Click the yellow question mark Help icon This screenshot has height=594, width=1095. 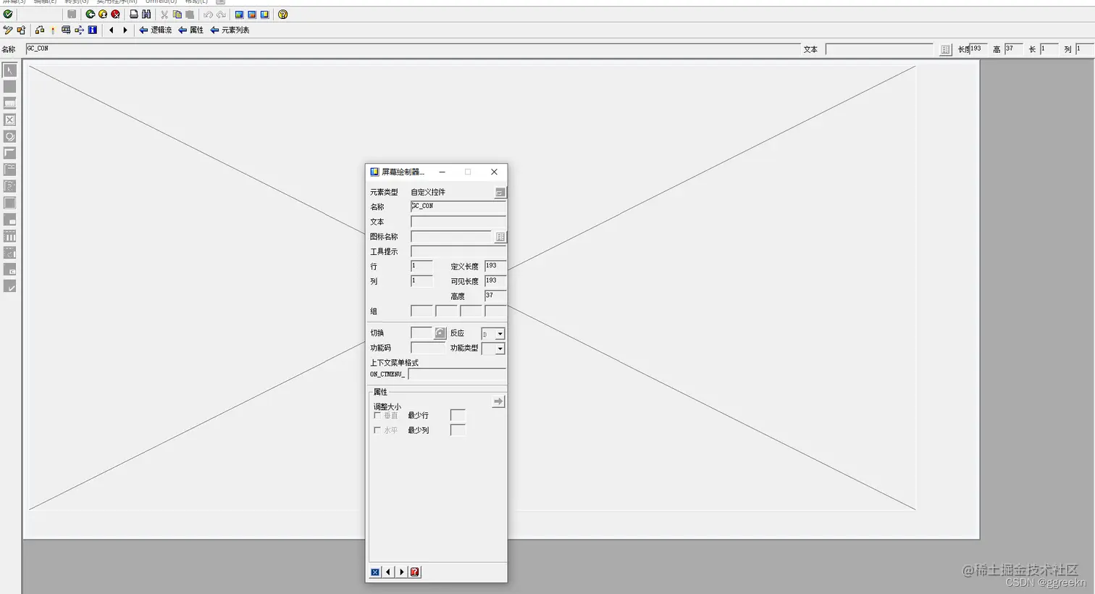pos(283,14)
